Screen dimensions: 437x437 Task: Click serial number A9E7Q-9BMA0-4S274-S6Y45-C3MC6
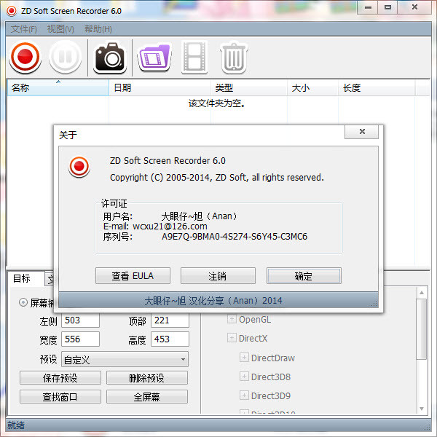(235, 237)
